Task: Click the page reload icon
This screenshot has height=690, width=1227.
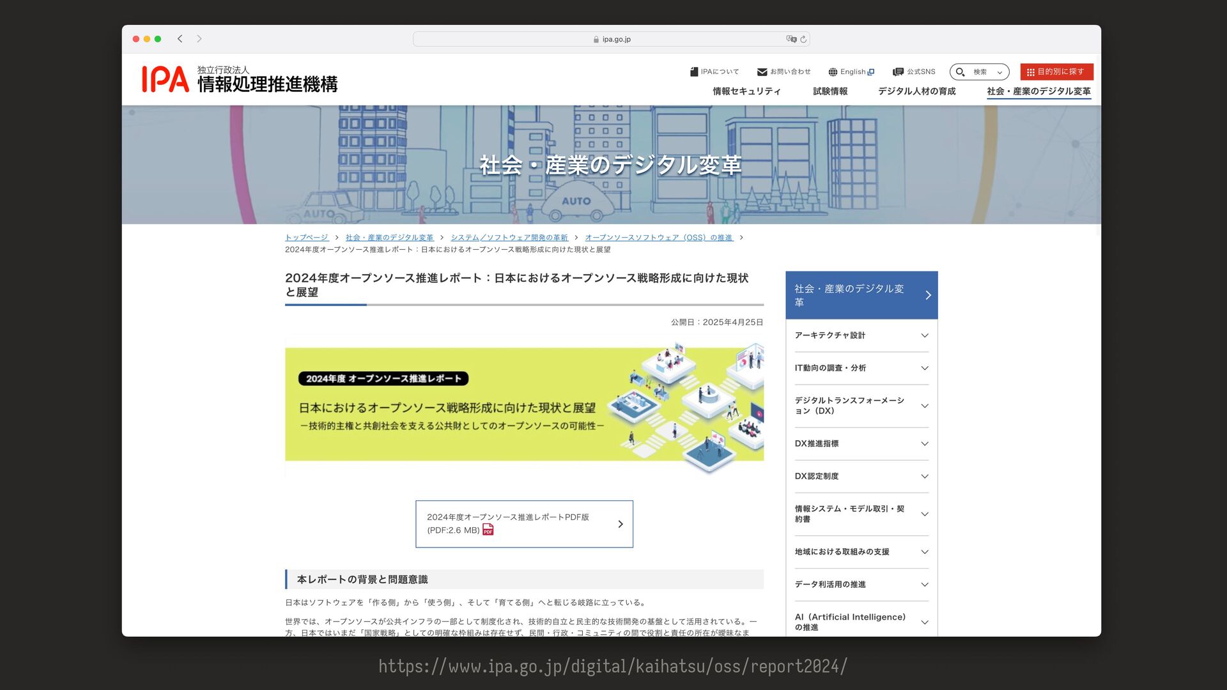Action: coord(803,40)
